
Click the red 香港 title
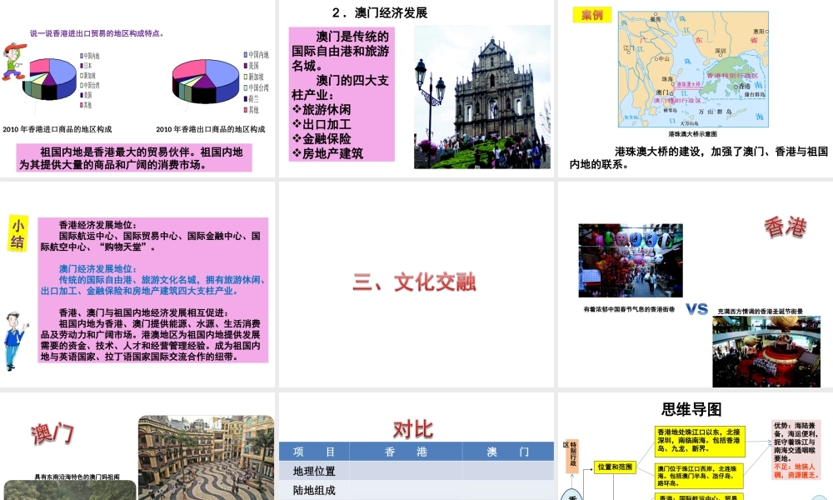pos(786,227)
